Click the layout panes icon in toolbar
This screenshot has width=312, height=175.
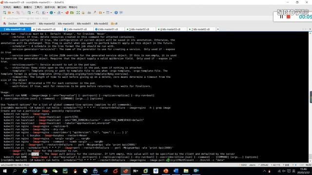(x=108, y=13)
